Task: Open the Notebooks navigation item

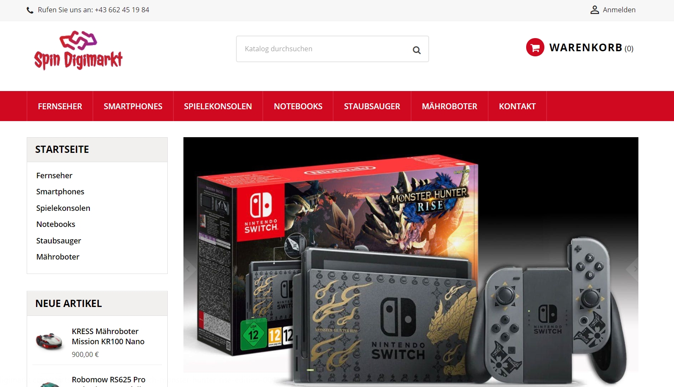Action: 298,106
